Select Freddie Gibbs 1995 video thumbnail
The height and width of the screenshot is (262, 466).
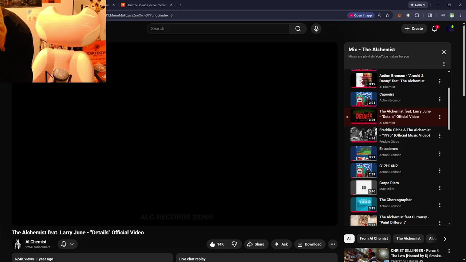point(363,135)
